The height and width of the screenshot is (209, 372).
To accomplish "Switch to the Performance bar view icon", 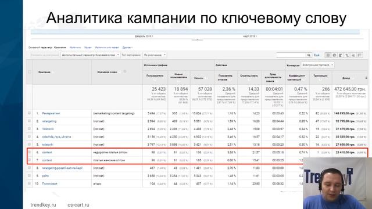I will [x=341, y=55].
